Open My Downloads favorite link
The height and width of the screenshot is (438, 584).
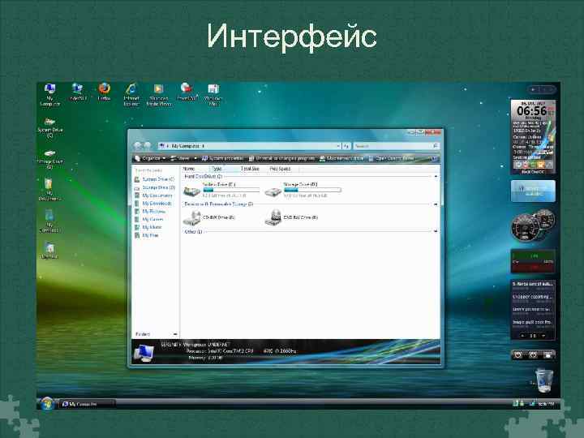point(153,204)
